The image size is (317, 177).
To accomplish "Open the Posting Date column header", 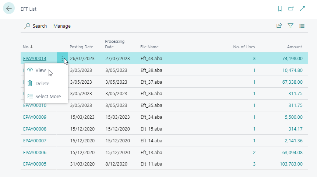I will (x=81, y=47).
